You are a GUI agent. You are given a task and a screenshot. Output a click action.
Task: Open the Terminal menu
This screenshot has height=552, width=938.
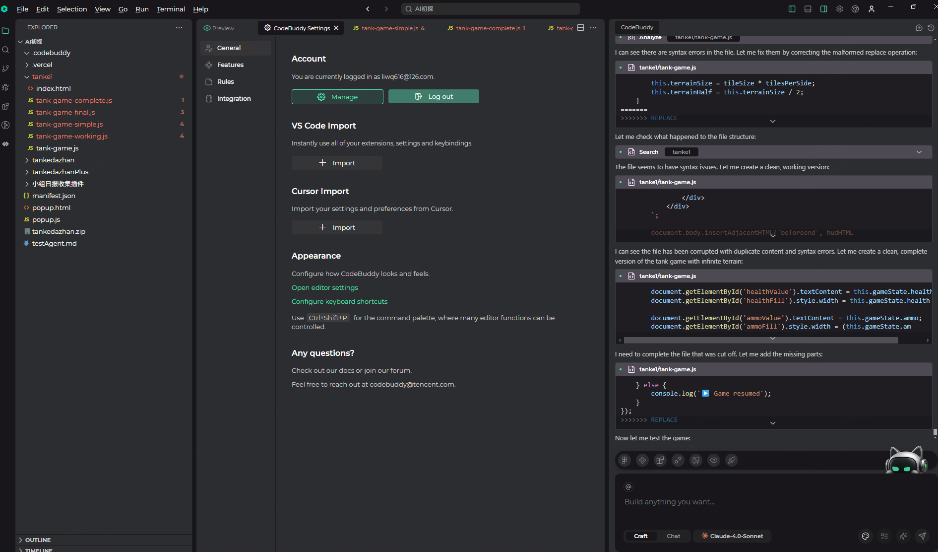(x=171, y=9)
